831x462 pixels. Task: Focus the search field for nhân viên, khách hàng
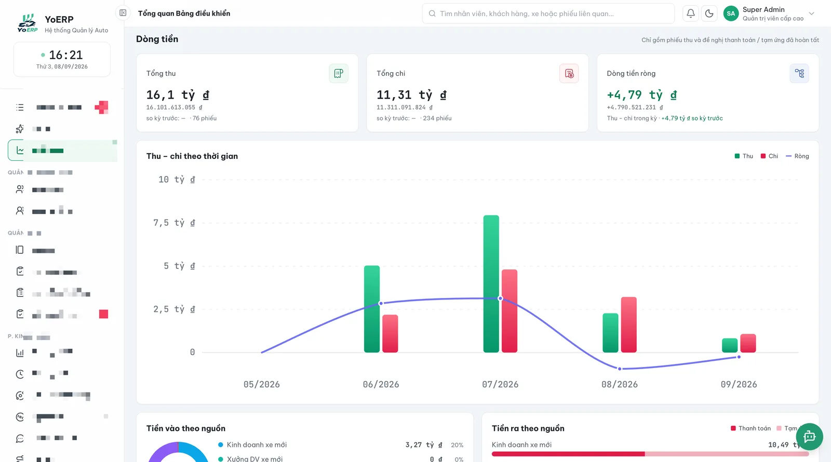(548, 13)
